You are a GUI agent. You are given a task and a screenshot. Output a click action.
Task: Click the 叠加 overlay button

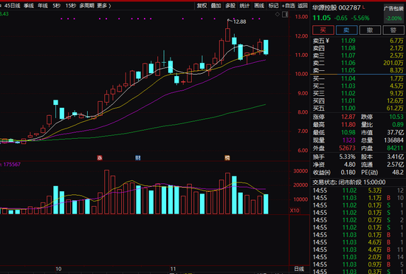click(x=216, y=5)
